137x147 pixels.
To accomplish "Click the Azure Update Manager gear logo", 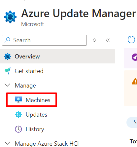I will [10, 17].
